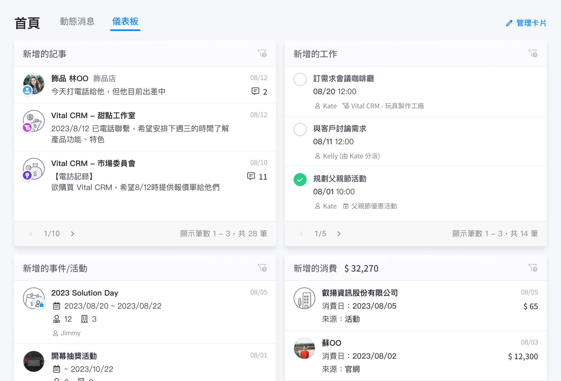Select the 儀表板 tab
Viewport: 561px width, 381px height.
pyautogui.click(x=125, y=21)
